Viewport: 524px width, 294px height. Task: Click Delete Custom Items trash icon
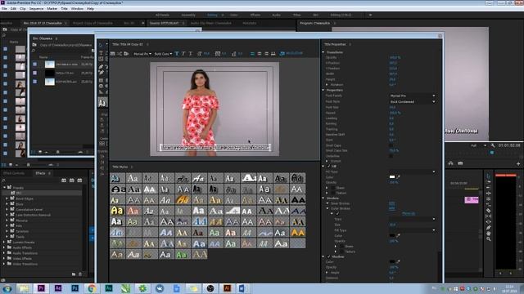click(80, 274)
